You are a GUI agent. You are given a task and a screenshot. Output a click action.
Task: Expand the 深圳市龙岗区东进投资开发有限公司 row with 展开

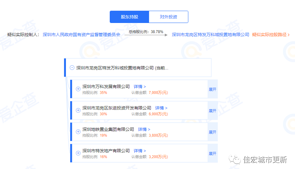[212, 111]
